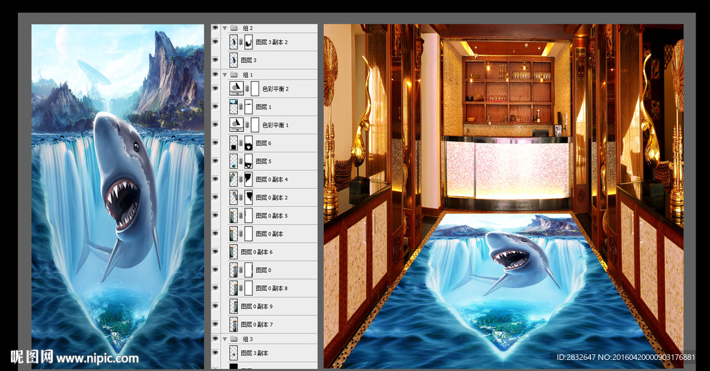710x371 pixels.
Task: Select the layer mask of 图层 6
Action: 249,143
